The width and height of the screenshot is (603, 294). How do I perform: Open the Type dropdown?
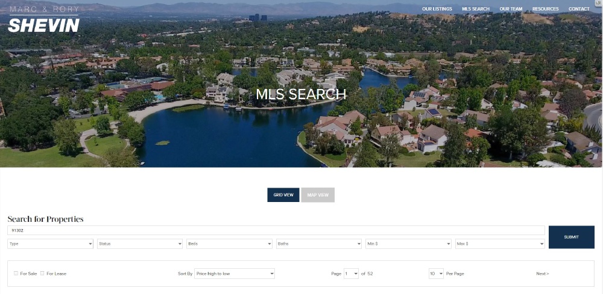(x=51, y=243)
